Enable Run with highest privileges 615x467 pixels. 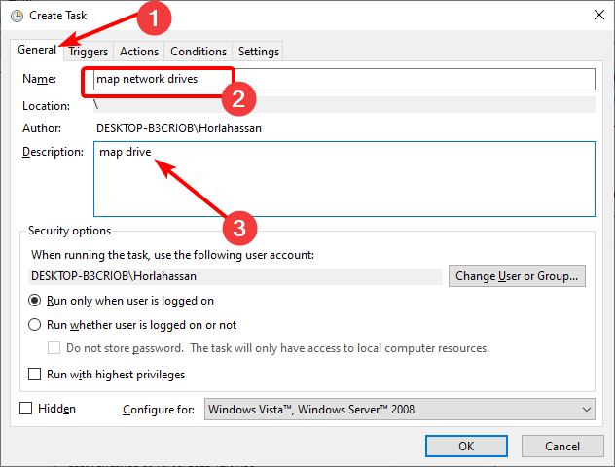coord(35,375)
